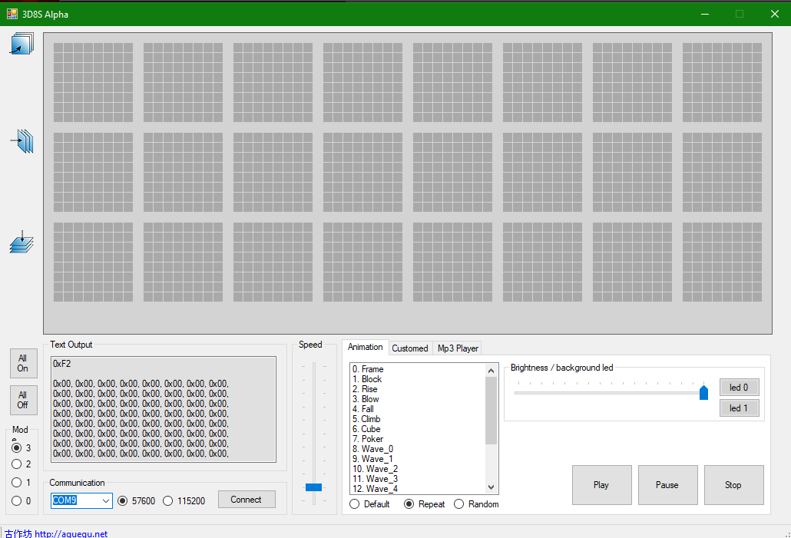This screenshot has width=791, height=538.
Task: Click the front-view layer orientation icon
Action: point(22,44)
